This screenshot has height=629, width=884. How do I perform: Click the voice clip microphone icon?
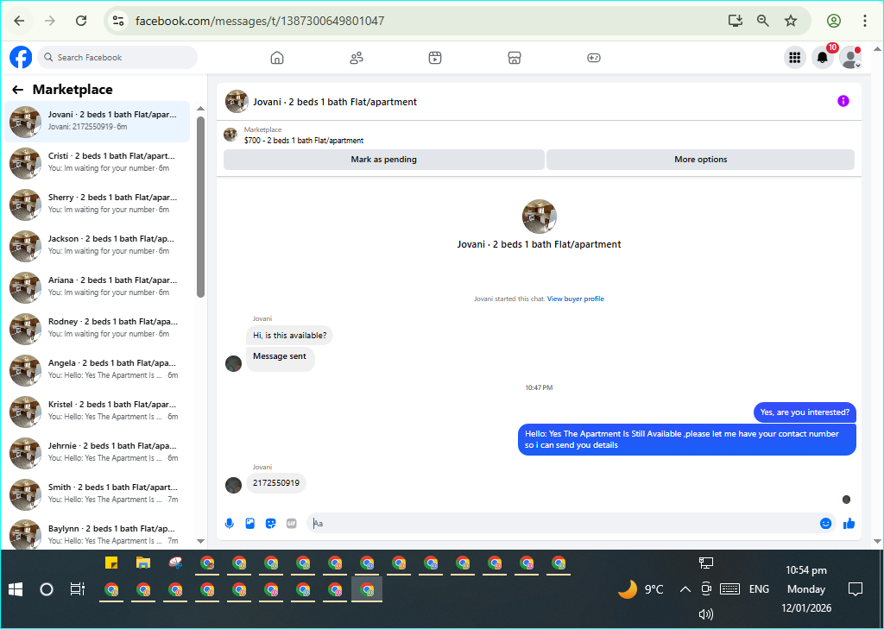point(230,524)
